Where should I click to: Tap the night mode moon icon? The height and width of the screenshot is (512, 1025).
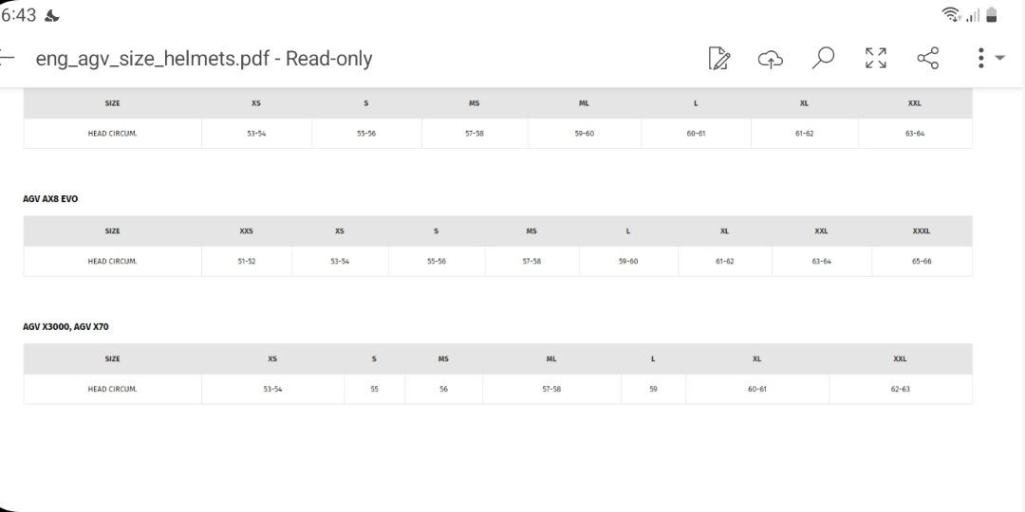pyautogui.click(x=51, y=16)
